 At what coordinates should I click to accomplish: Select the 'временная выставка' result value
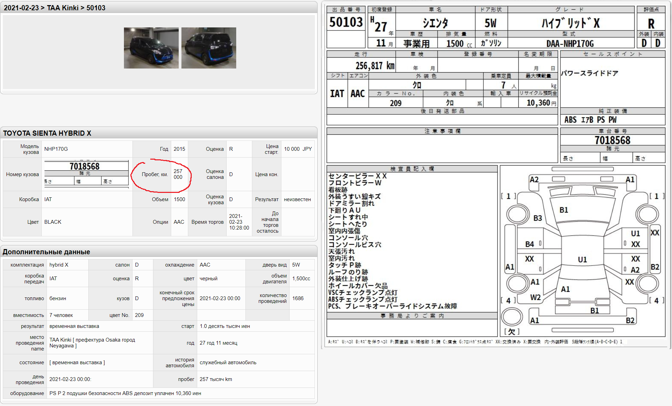74,326
